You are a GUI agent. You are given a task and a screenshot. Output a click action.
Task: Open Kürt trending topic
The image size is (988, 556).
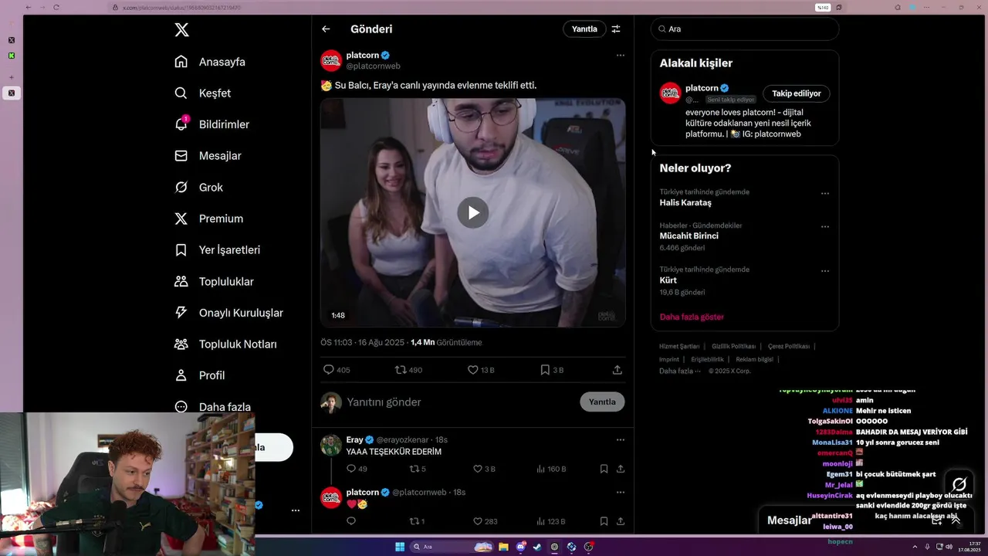(x=668, y=280)
